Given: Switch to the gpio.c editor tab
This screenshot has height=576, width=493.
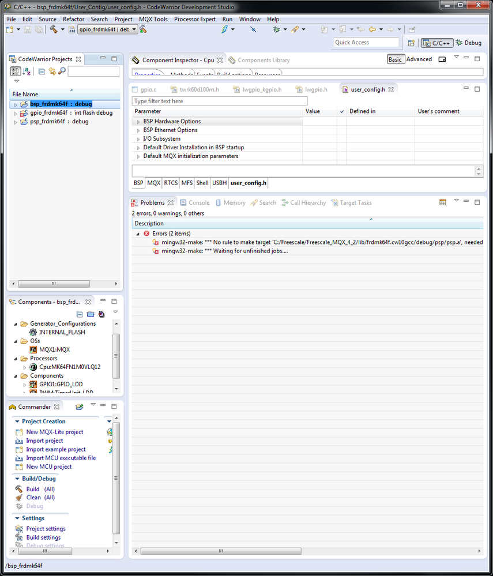Looking at the screenshot, I should [144, 89].
